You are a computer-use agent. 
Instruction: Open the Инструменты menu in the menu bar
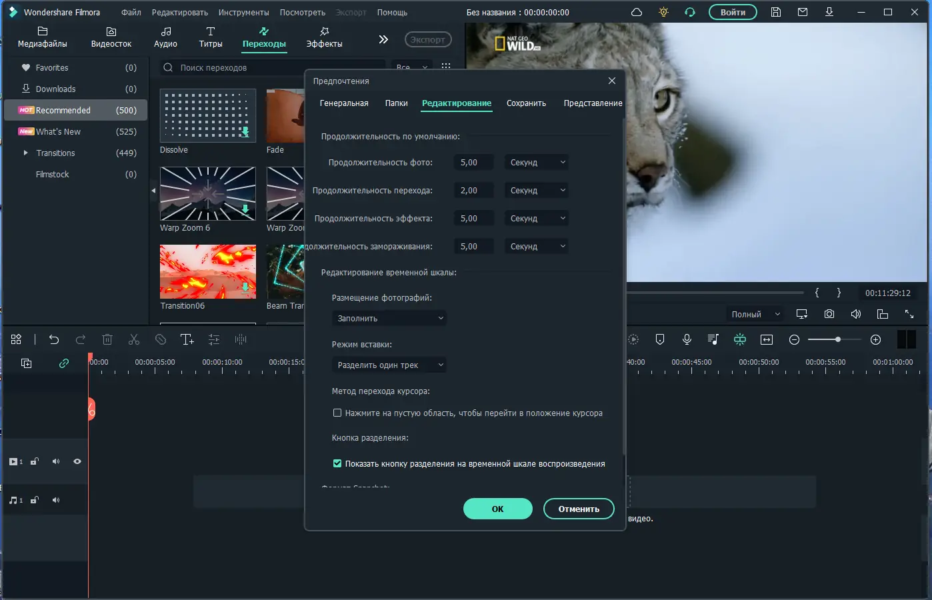tap(243, 12)
